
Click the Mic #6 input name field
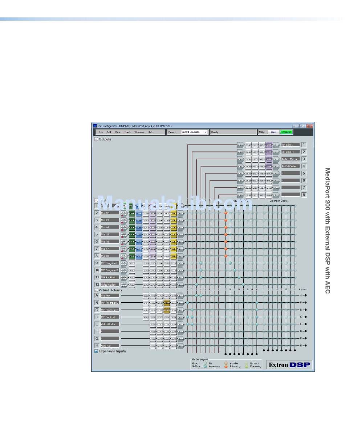tap(110, 242)
